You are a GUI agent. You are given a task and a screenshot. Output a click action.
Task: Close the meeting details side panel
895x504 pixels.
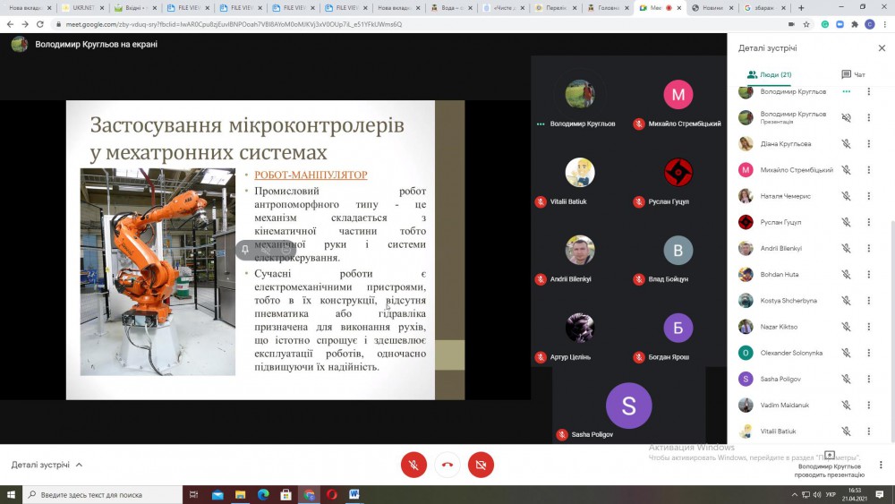click(x=882, y=48)
